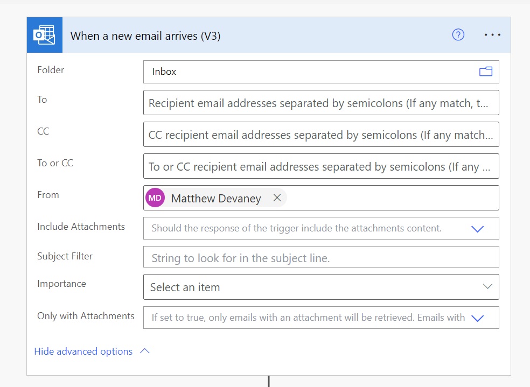The height and width of the screenshot is (387, 530).
Task: Select the Inbox folder field
Action: click(x=302, y=71)
